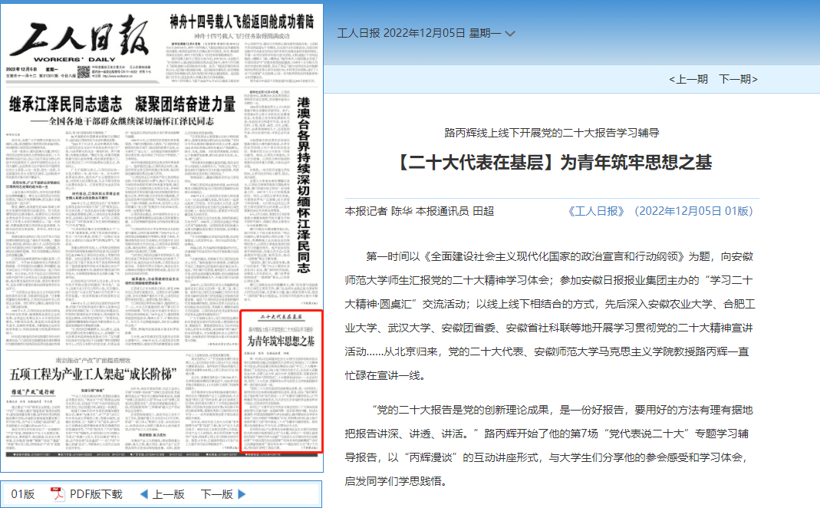Click the 工人日报 Workers' Daily masthead
Image resolution: width=820 pixels, height=508 pixels.
pyautogui.click(x=78, y=38)
